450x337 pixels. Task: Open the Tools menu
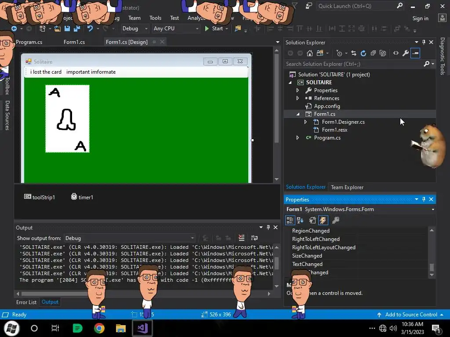click(155, 18)
